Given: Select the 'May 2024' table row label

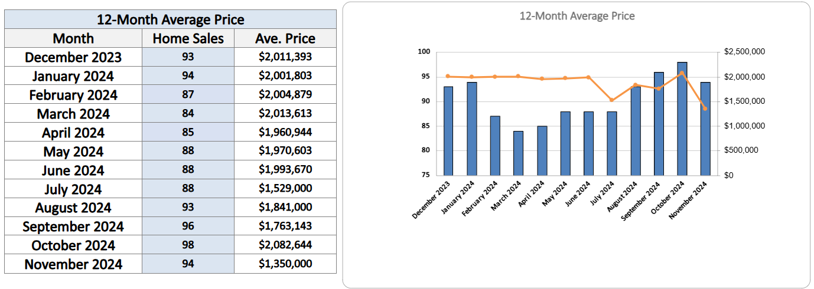Looking at the screenshot, I should click(x=73, y=152).
